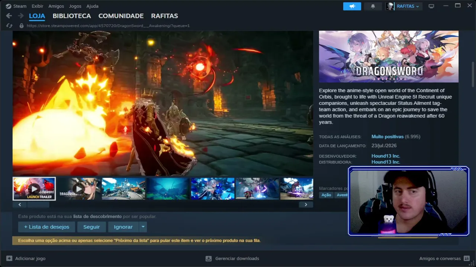Play the Launch Trailer thumbnail
The height and width of the screenshot is (267, 476).
pos(34,189)
